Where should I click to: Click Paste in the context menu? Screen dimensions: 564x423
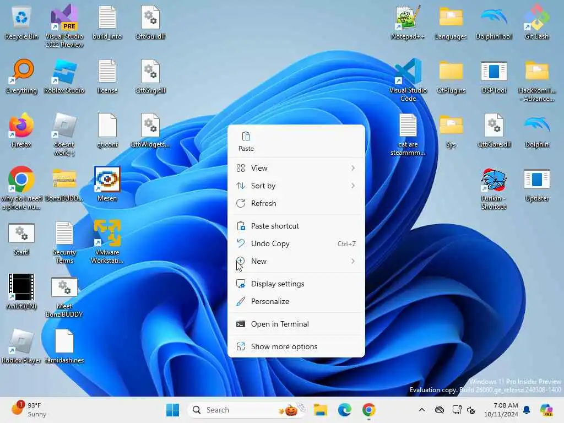pyautogui.click(x=246, y=142)
